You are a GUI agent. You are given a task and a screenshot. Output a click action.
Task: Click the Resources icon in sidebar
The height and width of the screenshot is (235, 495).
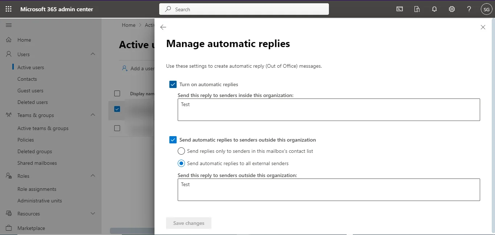pyautogui.click(x=9, y=214)
